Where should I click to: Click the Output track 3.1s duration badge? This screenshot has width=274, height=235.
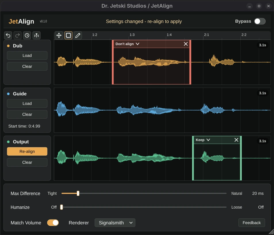(262, 141)
